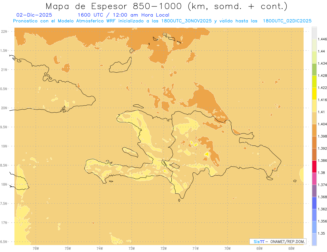Image resolution: width=327 pixels, height=252 pixels.
Task: Select the color bar value '1.35'
Action: click(322, 233)
